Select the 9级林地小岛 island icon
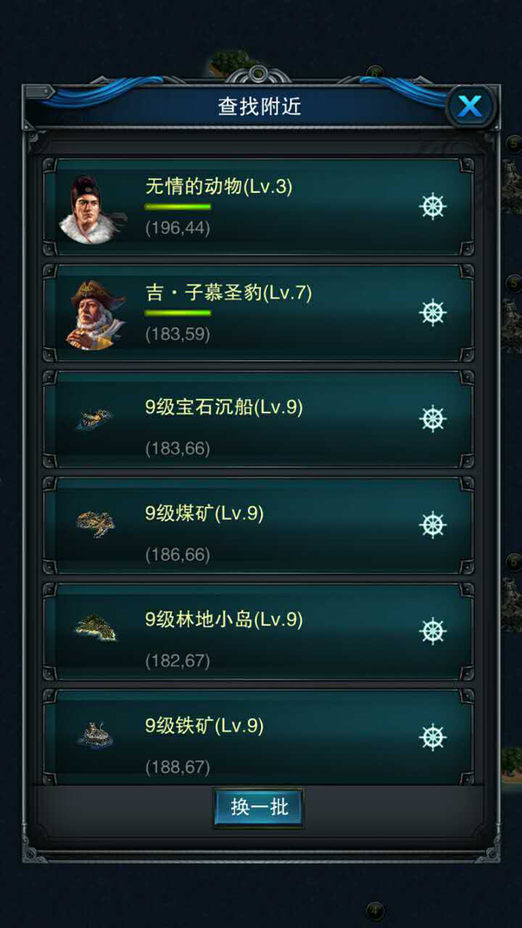The image size is (522, 928). pos(96,628)
